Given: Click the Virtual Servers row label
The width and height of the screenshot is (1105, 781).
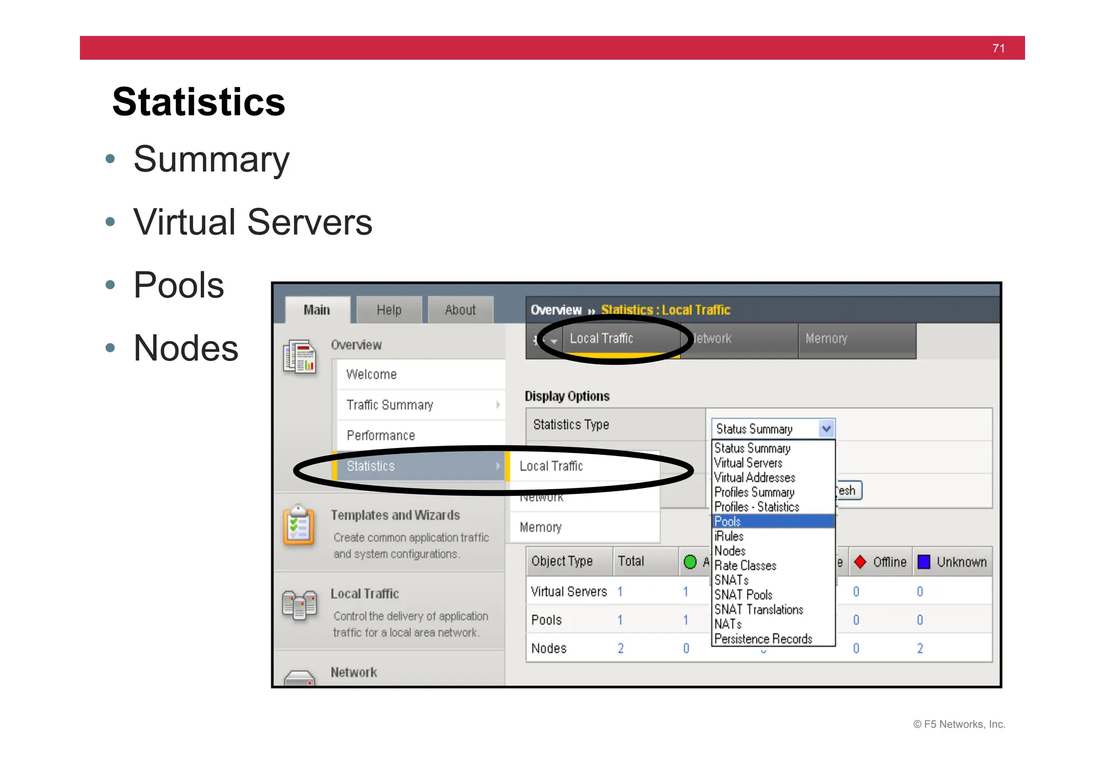Looking at the screenshot, I should tap(569, 592).
